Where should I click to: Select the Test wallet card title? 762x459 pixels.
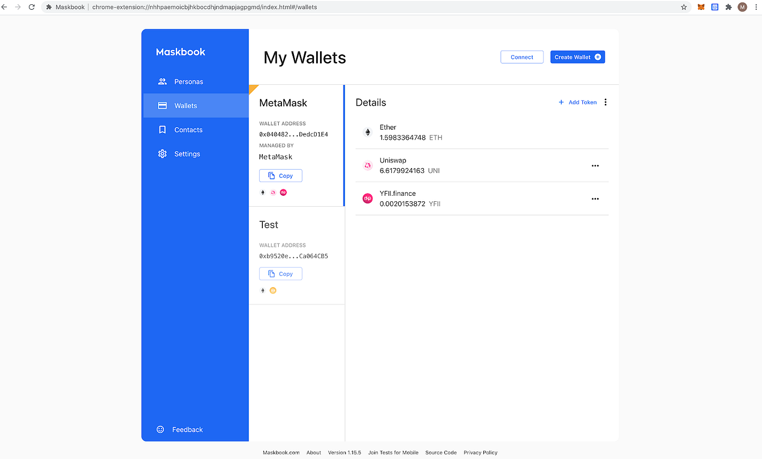(x=269, y=225)
